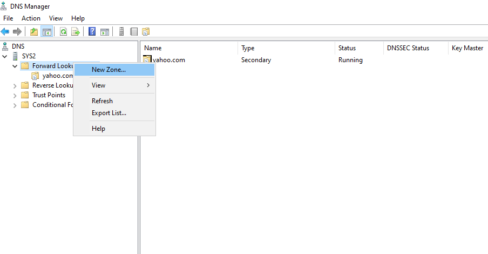Choose Help from context menu

tap(114, 129)
